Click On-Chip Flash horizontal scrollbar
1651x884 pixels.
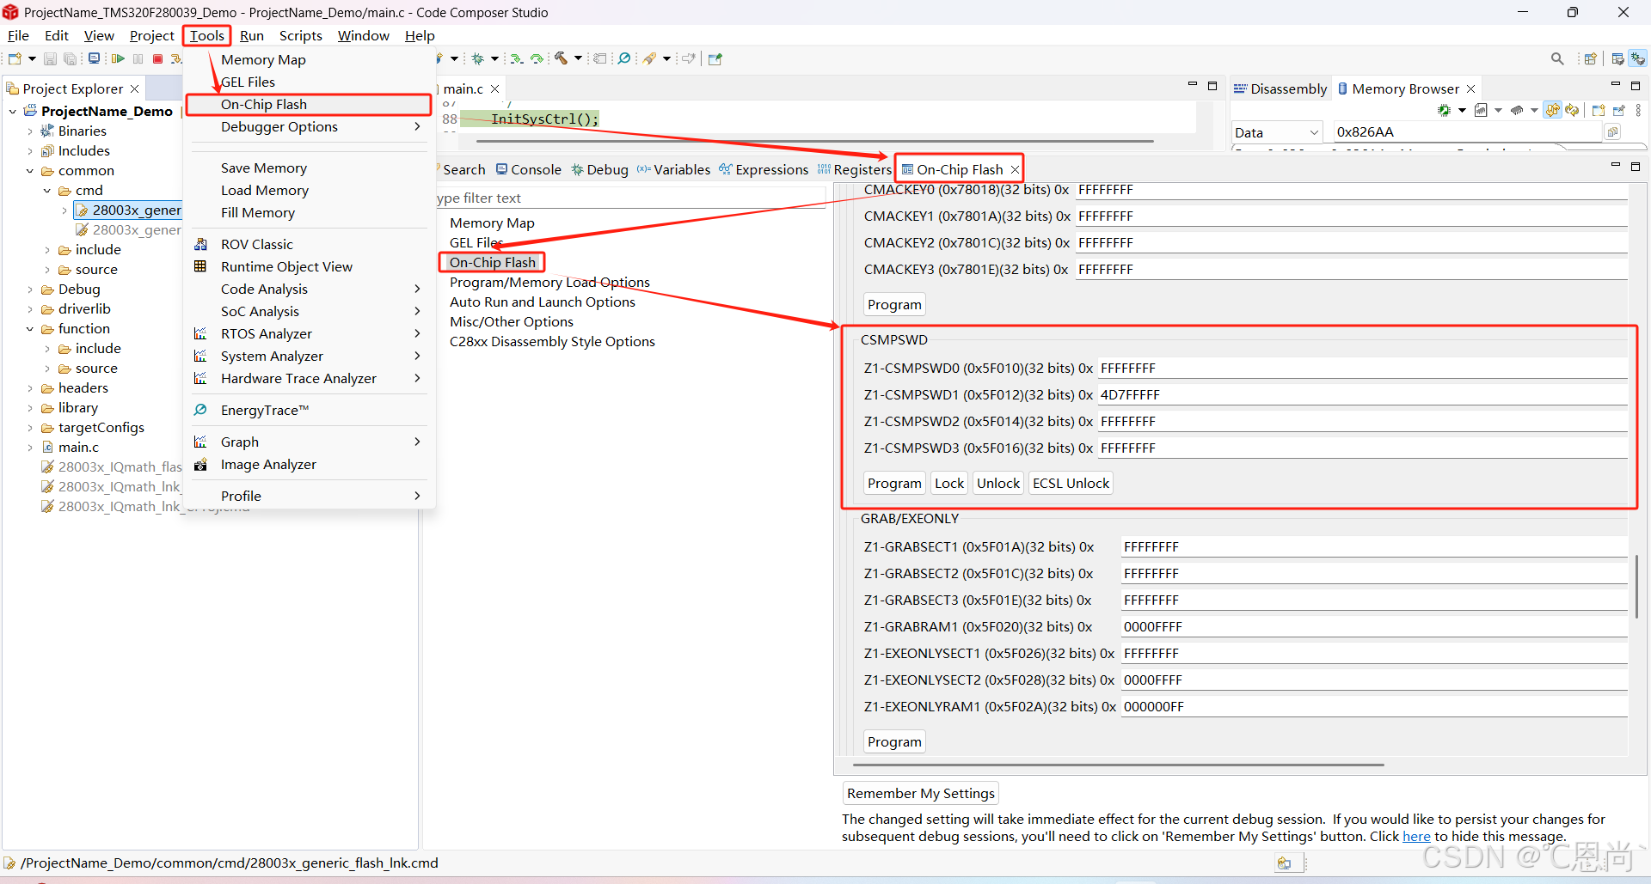pyautogui.click(x=1118, y=764)
